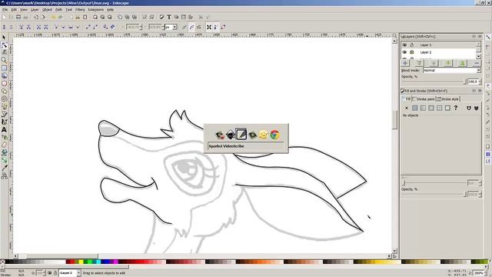Open the Extensions menu
This screenshot has height=277, width=492.
click(95, 10)
